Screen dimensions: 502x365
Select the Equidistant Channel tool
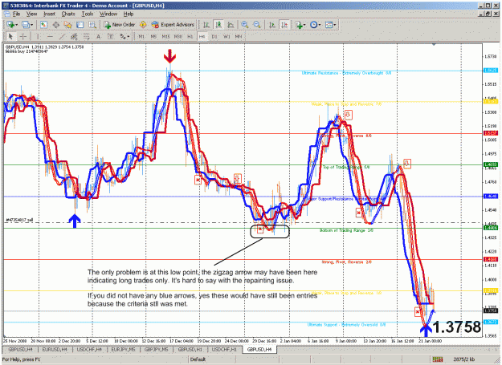click(x=74, y=36)
